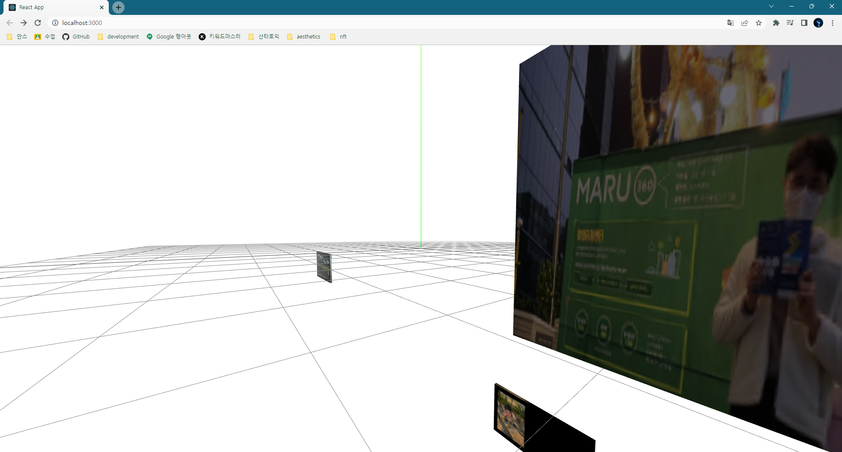Click the browser back arrow
The image size is (842, 452).
10,23
